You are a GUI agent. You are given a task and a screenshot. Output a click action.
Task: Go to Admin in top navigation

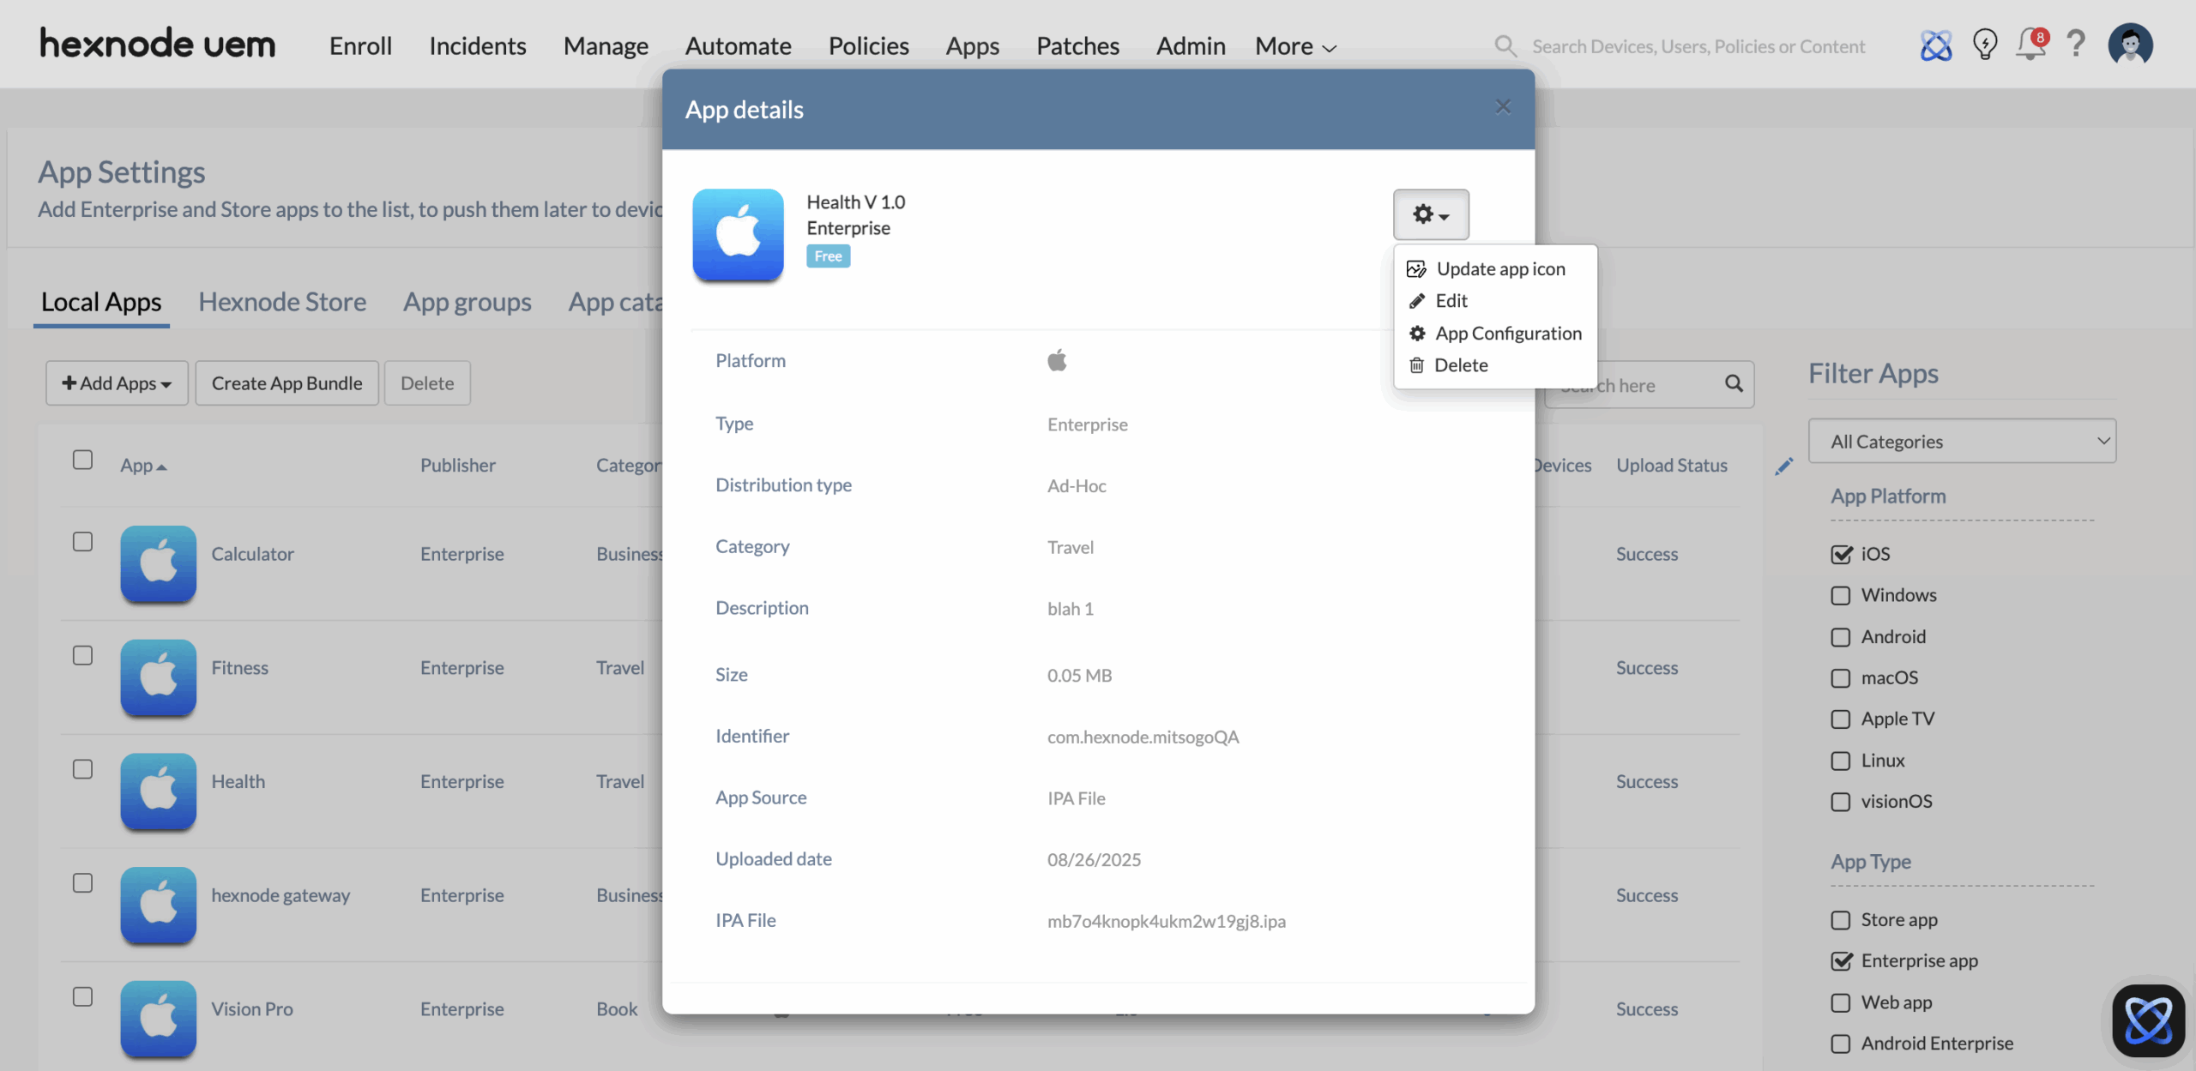(x=1191, y=45)
